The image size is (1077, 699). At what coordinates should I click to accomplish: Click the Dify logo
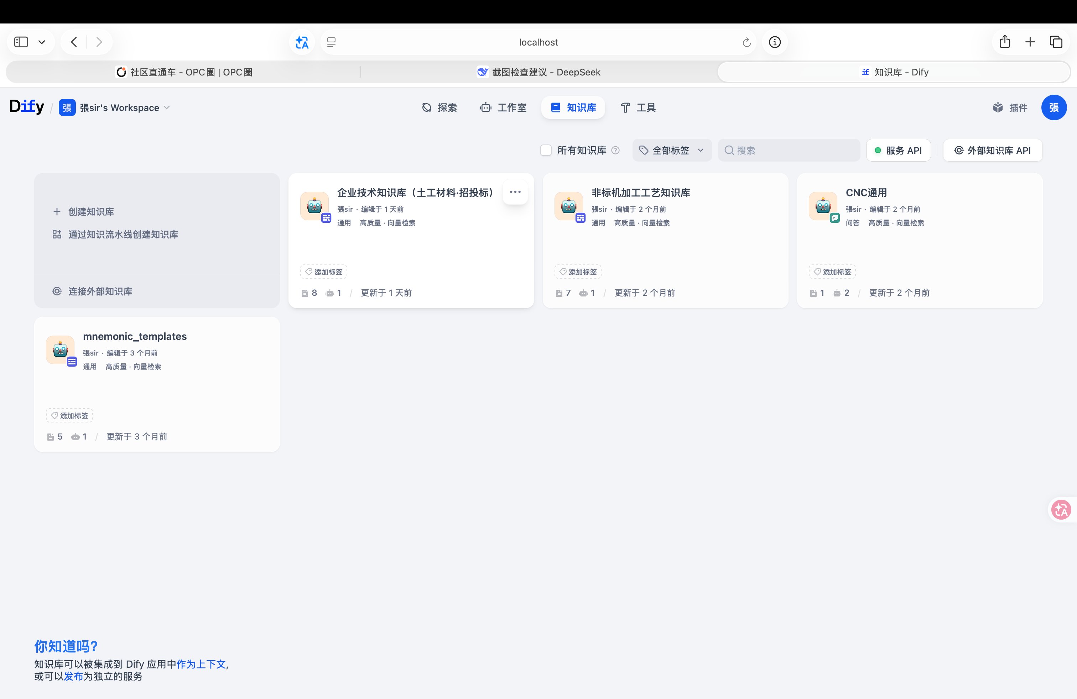[x=27, y=107]
